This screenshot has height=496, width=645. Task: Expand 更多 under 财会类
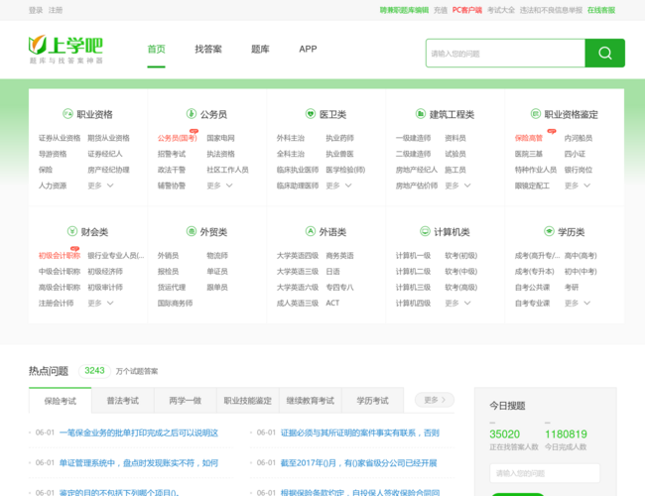(100, 304)
